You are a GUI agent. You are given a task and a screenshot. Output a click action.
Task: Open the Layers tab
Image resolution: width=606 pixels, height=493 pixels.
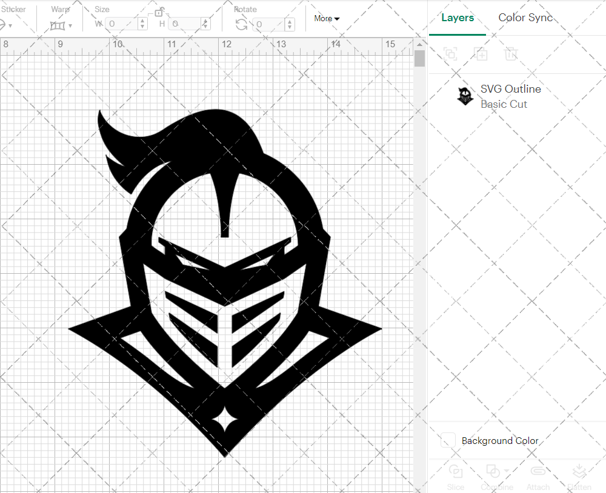pyautogui.click(x=458, y=18)
